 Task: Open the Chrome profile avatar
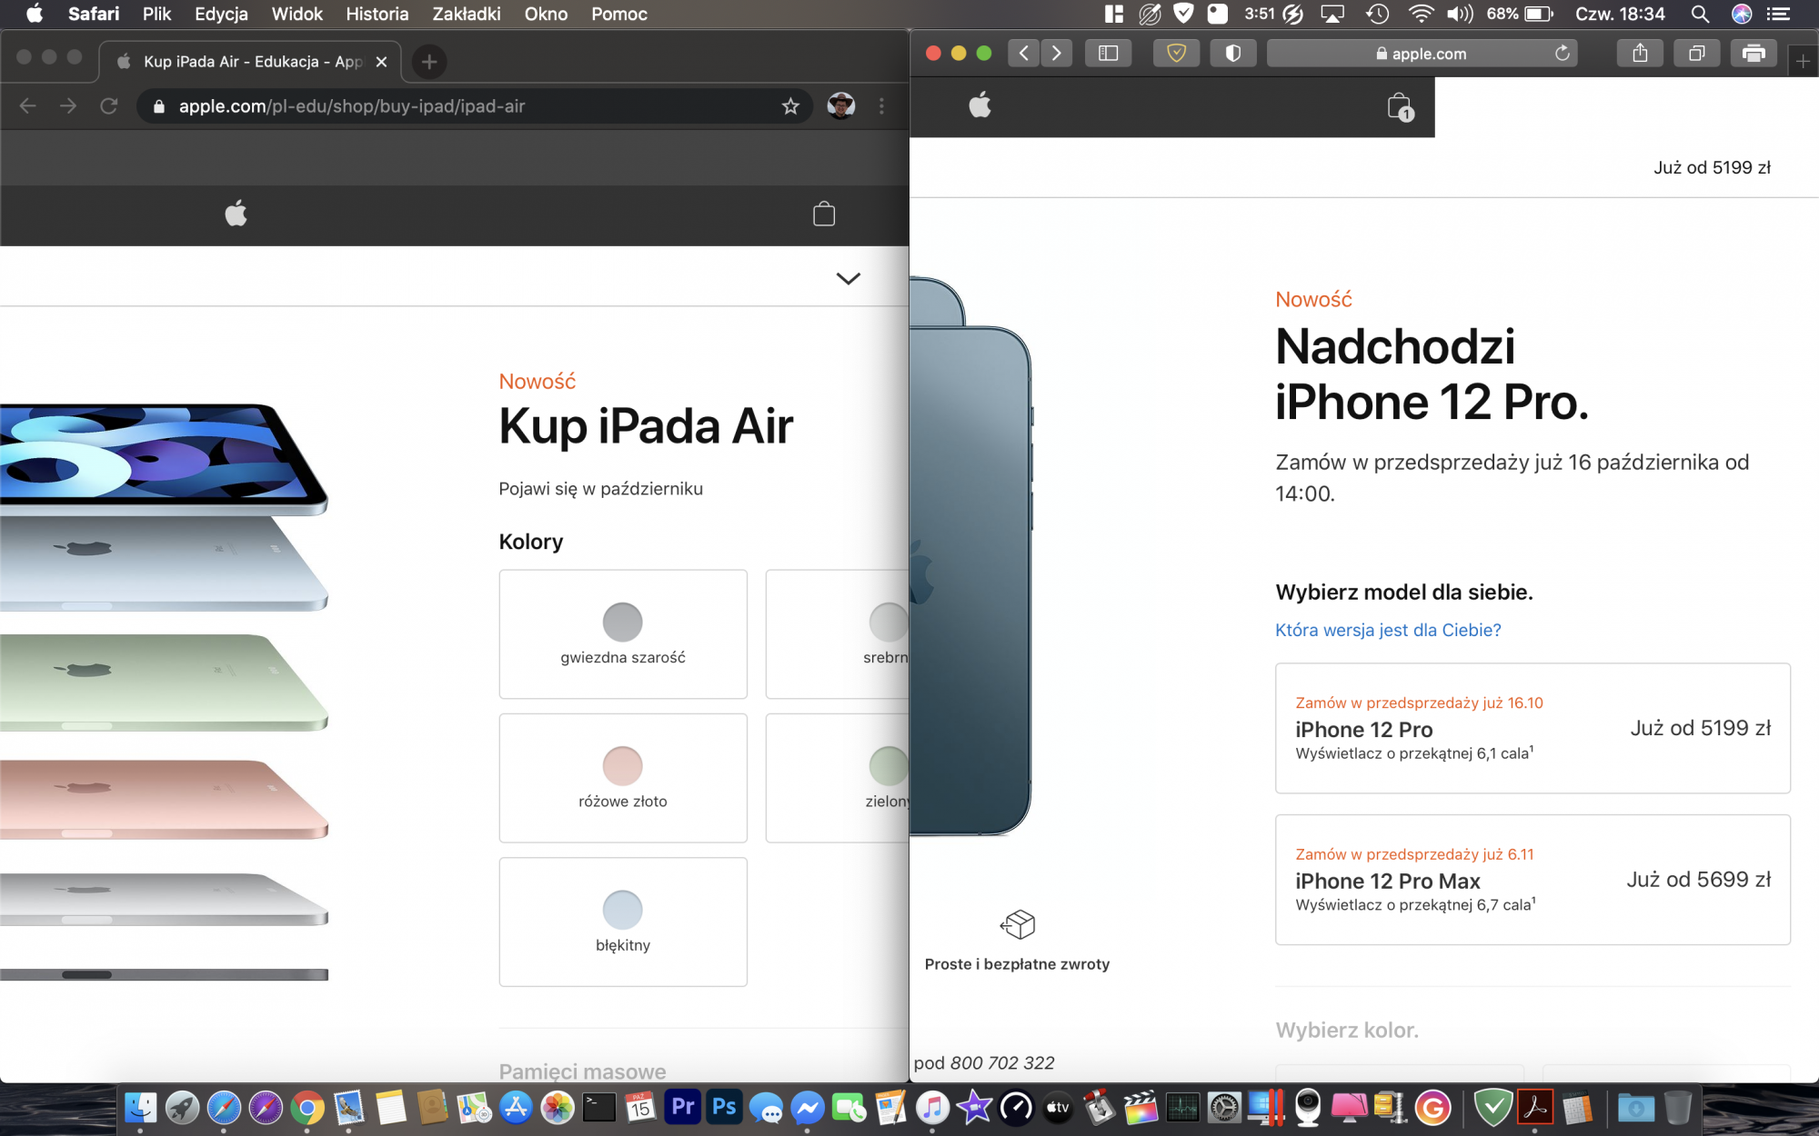tap(840, 106)
